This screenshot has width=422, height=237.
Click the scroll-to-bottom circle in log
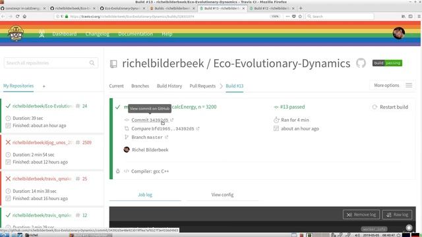pos(409,228)
